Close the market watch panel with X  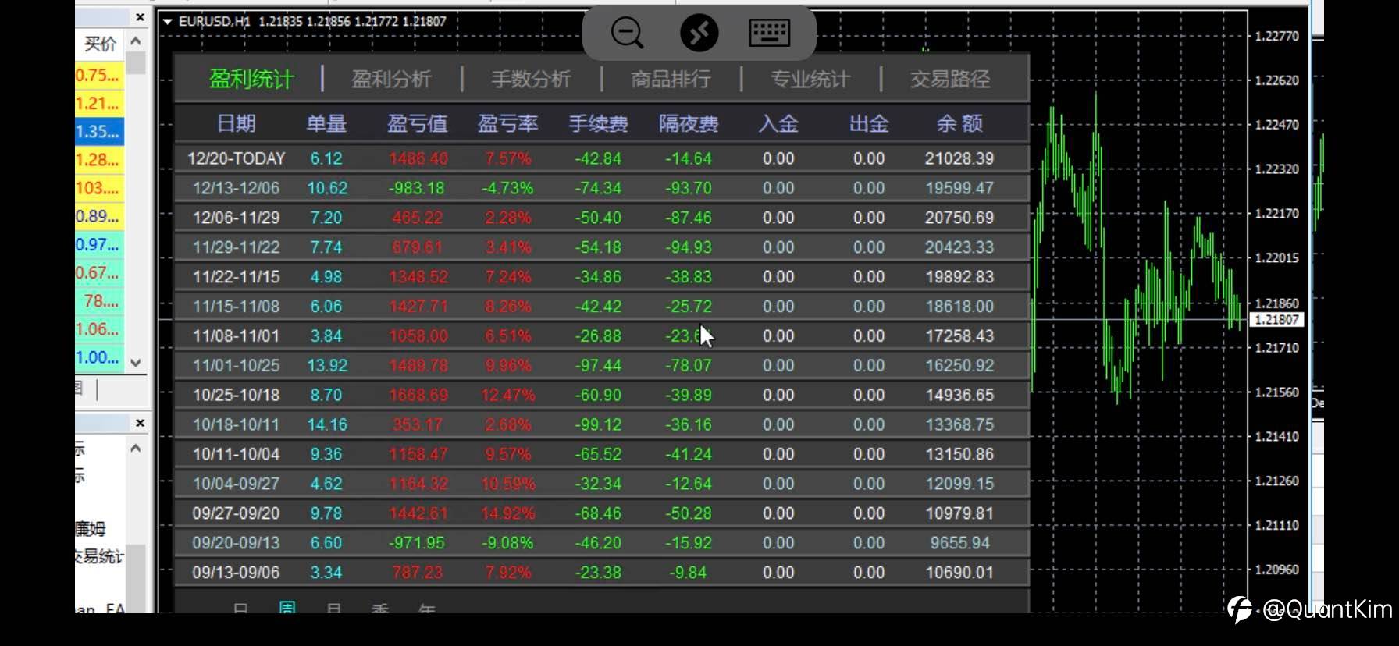[140, 17]
